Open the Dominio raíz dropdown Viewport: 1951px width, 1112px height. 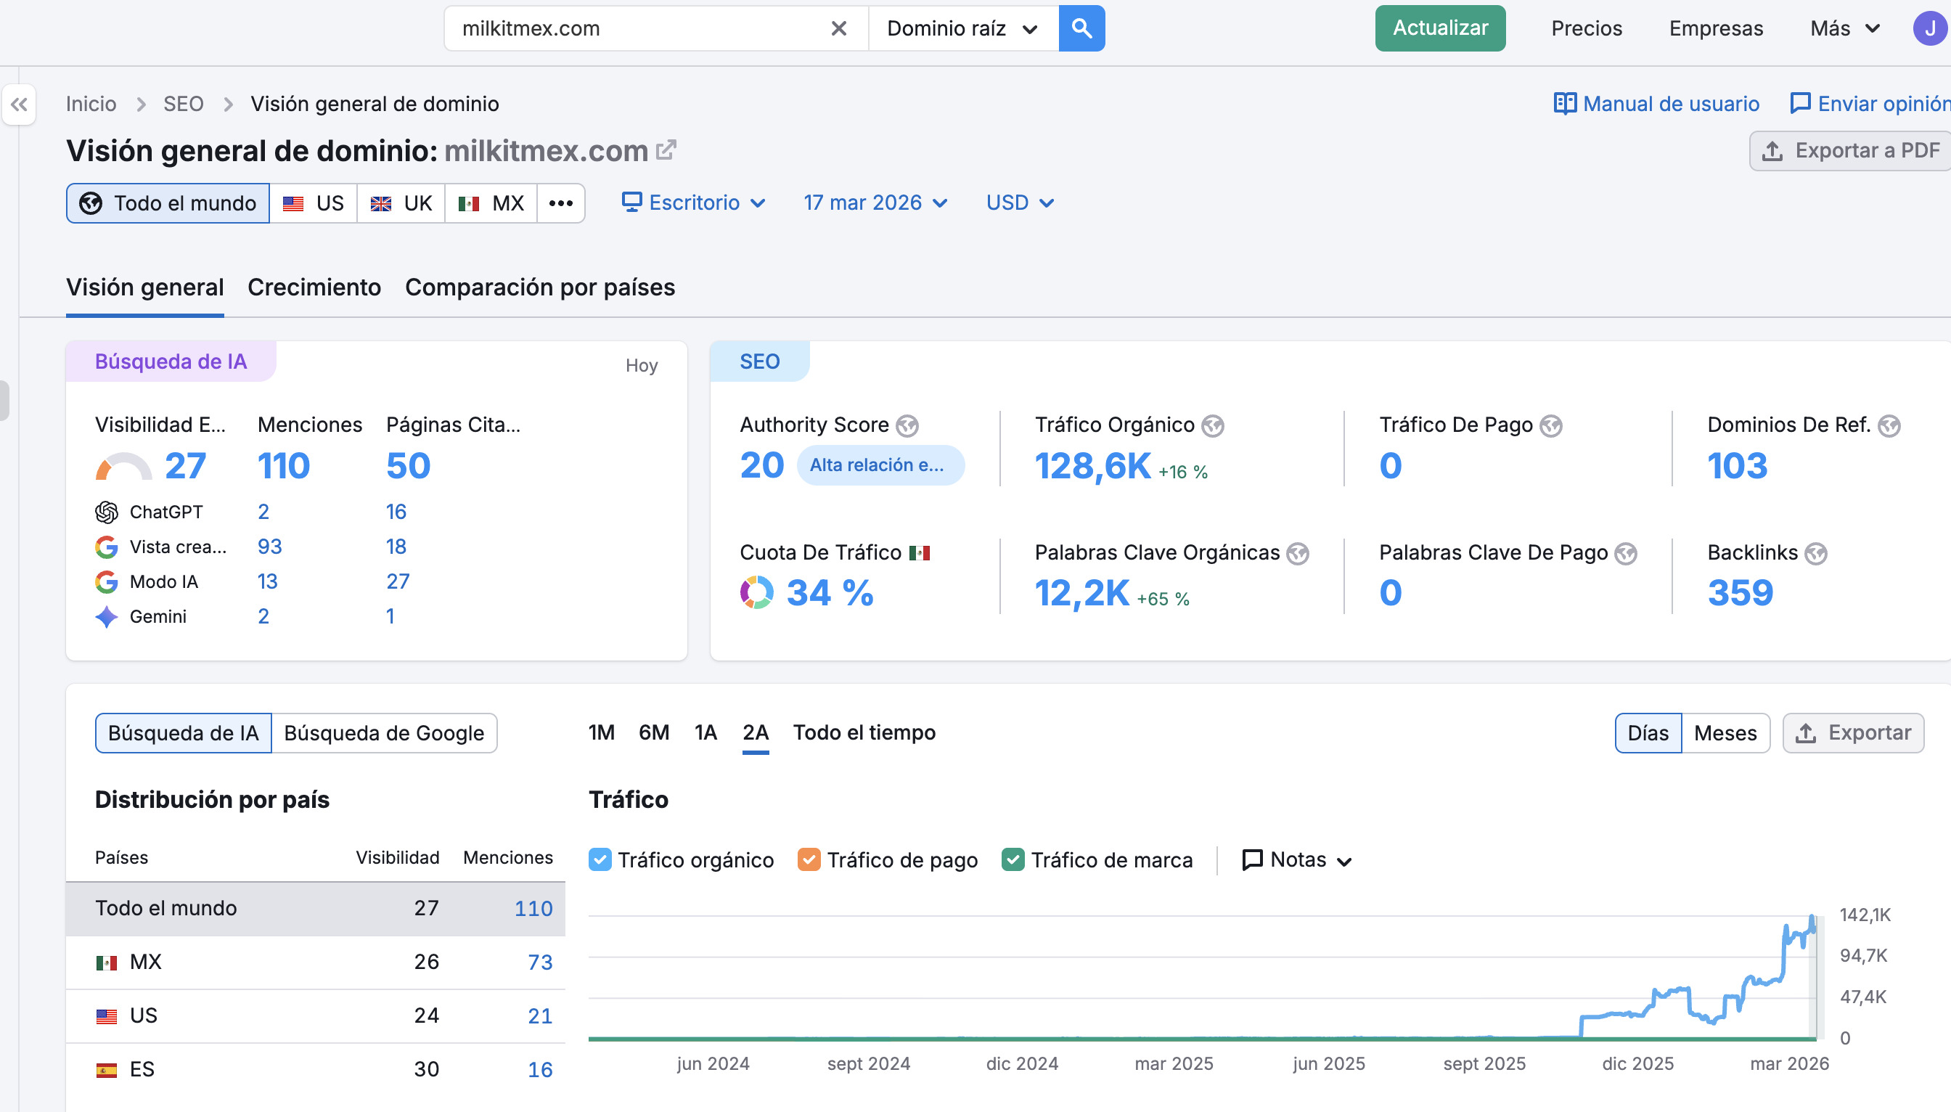[x=962, y=28]
